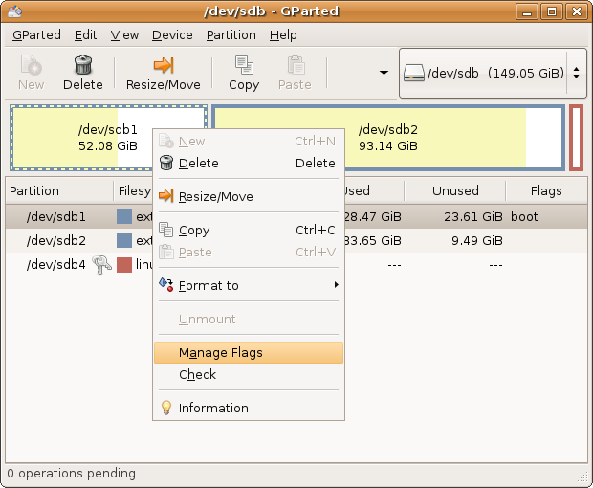Choose Manage Flags from the context menu

click(249, 352)
